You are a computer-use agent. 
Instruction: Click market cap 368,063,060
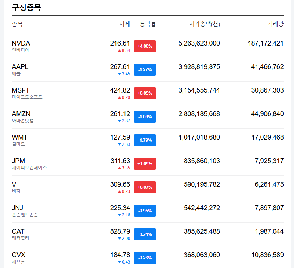[202, 255]
